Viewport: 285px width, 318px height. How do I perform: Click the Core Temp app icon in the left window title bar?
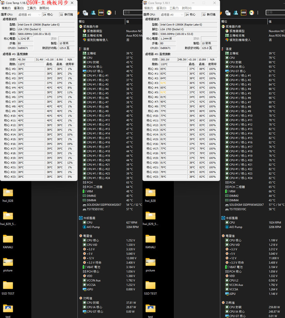click(x=3, y=3)
